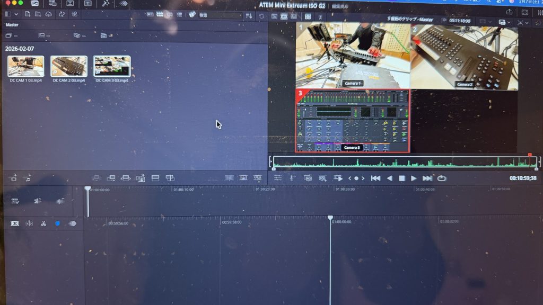This screenshot has height=305, width=543.
Task: Click the audio waveform scrubber under viewer
Action: point(403,163)
